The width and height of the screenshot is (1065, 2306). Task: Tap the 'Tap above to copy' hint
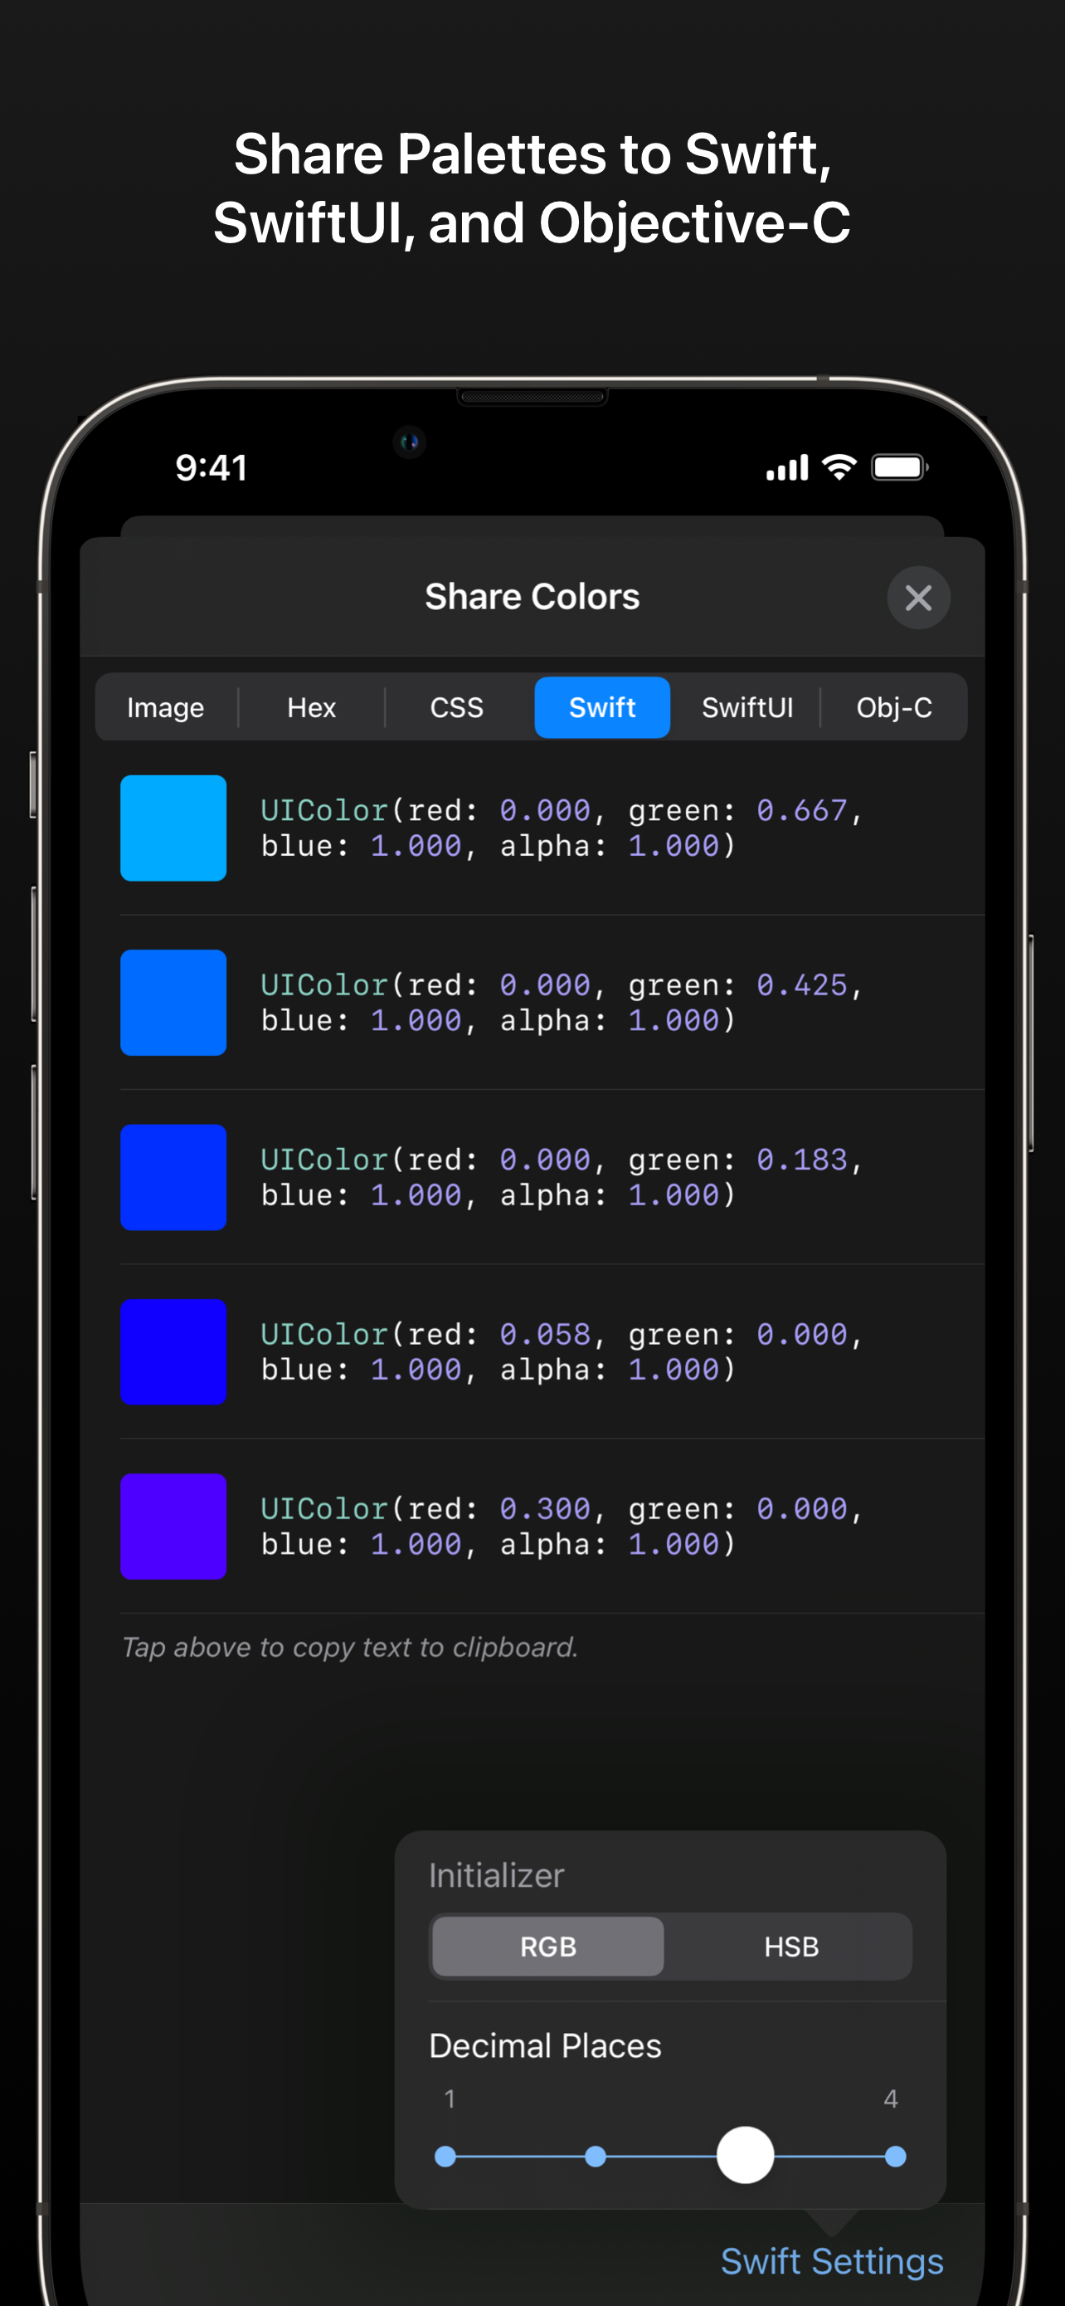[x=350, y=1647]
